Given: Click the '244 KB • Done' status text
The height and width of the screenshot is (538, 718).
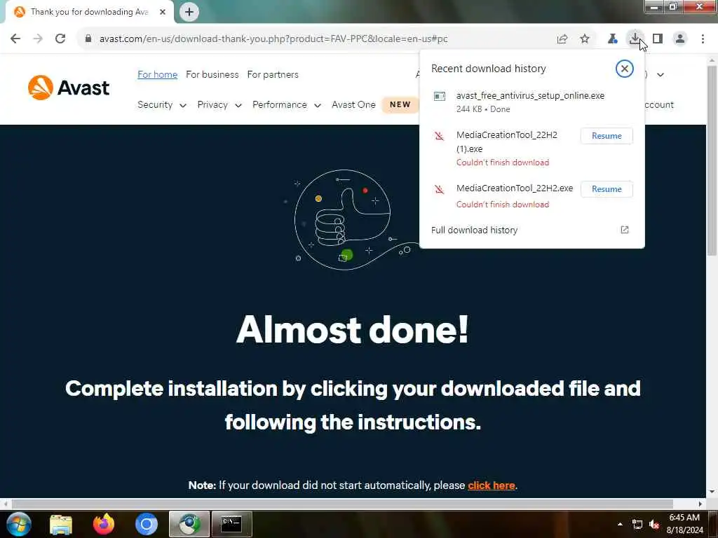Looking at the screenshot, I should (483, 109).
